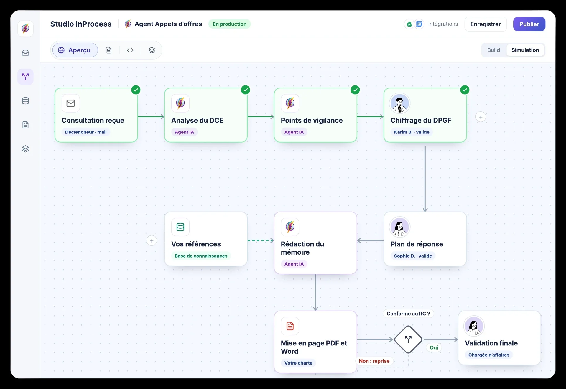This screenshot has width=566, height=389.
Task: Click the Non : reprise branch label
Action: click(374, 361)
